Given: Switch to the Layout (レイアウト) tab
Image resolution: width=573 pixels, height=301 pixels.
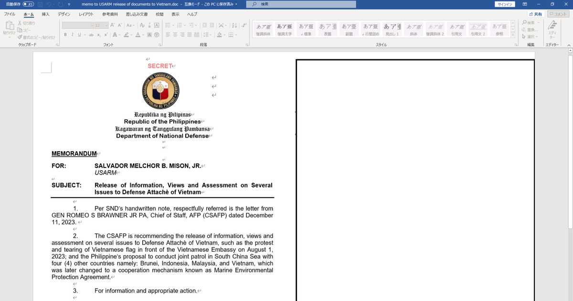Looking at the screenshot, I should click(86, 14).
